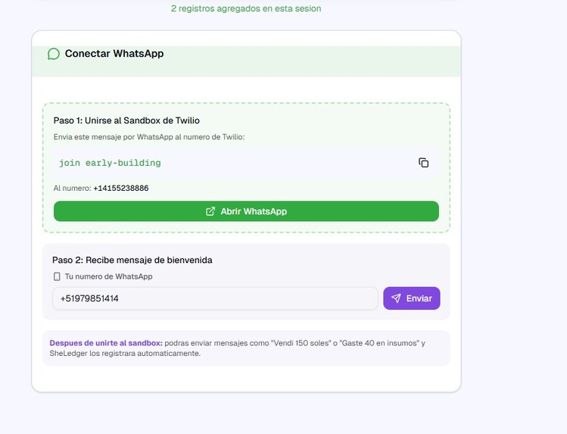Select the join early-building code text
This screenshot has width=567, height=434.
tap(110, 163)
